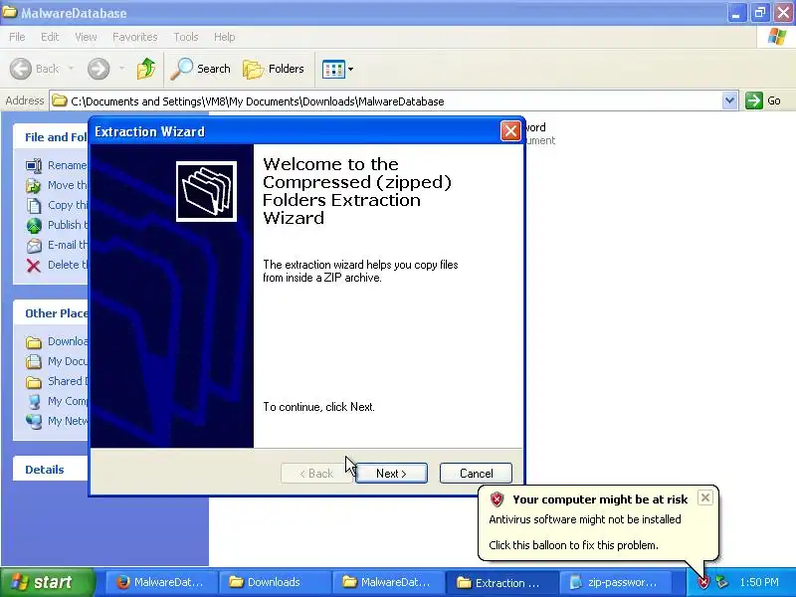This screenshot has height=597, width=796.
Task: Click Next in Extraction Wizard
Action: pos(391,474)
